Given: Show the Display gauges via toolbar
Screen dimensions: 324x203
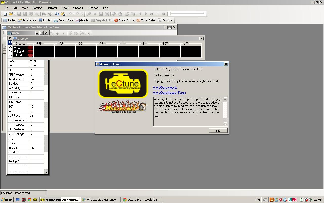Looking at the screenshot, I should (x=45, y=20).
